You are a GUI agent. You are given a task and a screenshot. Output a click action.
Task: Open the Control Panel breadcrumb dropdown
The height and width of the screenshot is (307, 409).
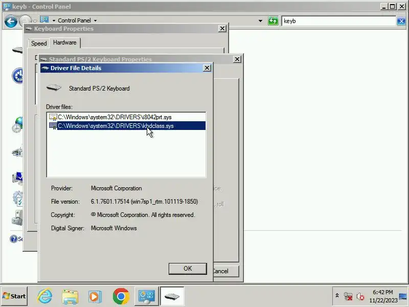[54, 20]
